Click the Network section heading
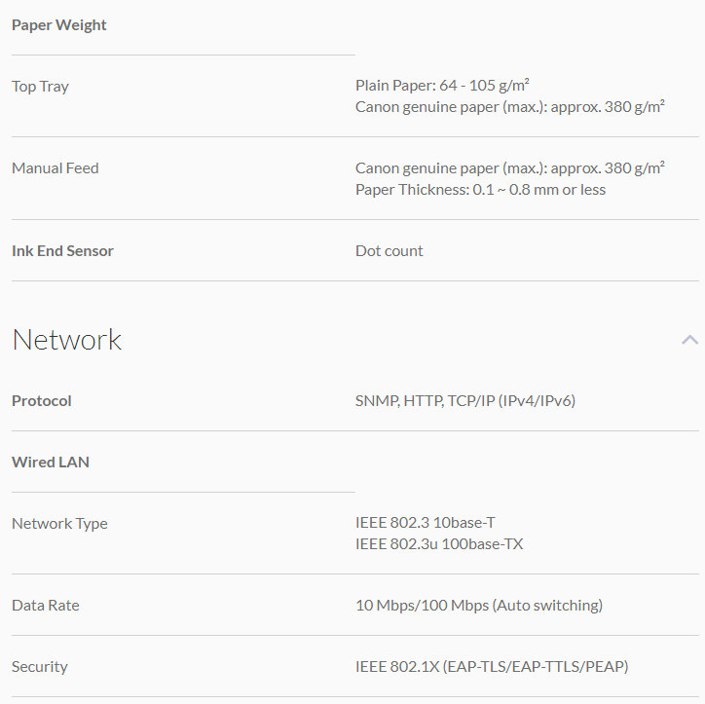This screenshot has height=704, width=705. tap(67, 340)
